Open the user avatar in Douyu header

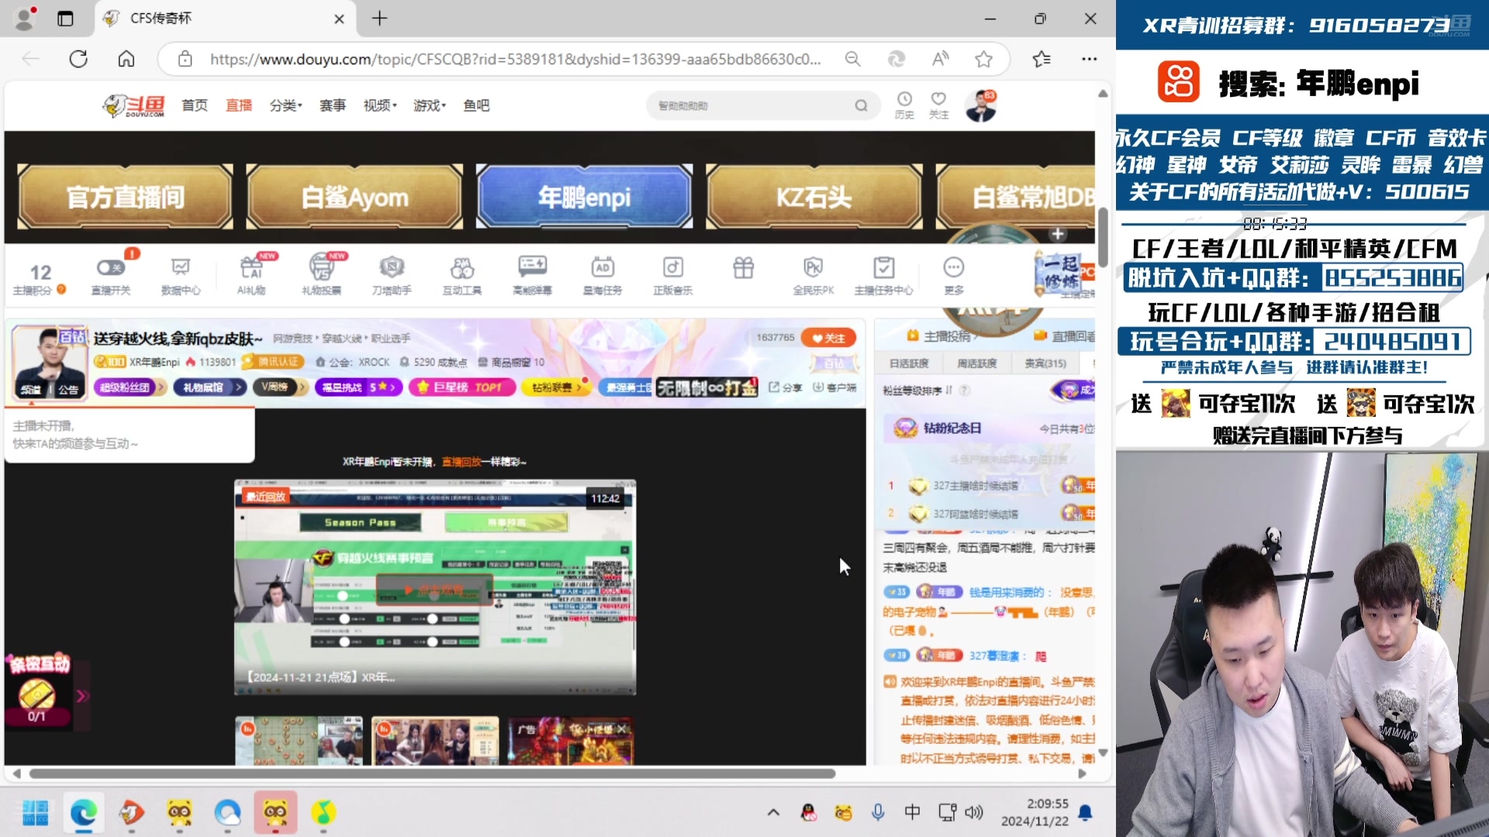[980, 106]
